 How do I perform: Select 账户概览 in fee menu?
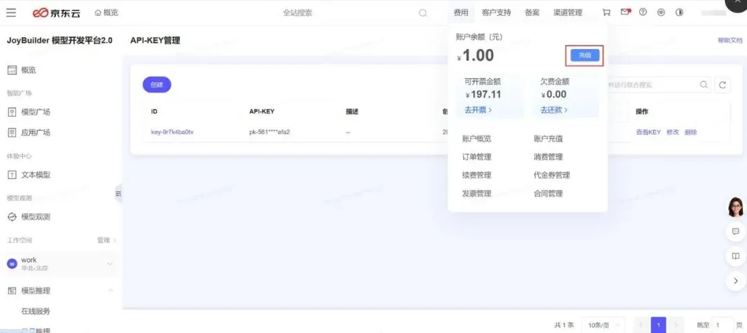477,139
